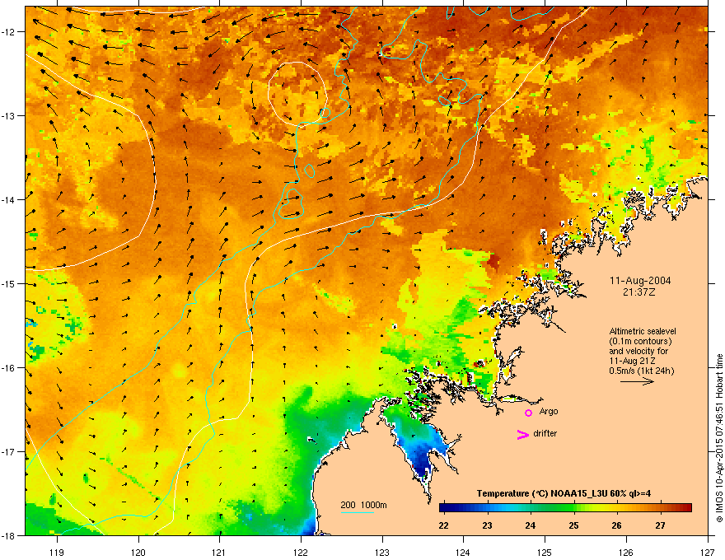Image resolution: width=725 pixels, height=560 pixels.
Task: Click the '24' color bar tick label
Action: [531, 525]
